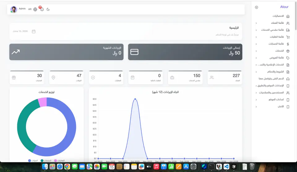Click the headset icon beside الدعم الفني
Viewport: 297px width, 172px height.
pos(288,79)
